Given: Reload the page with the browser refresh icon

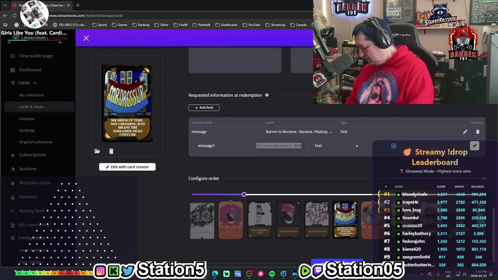Looking at the screenshot, I should [x=14, y=16].
